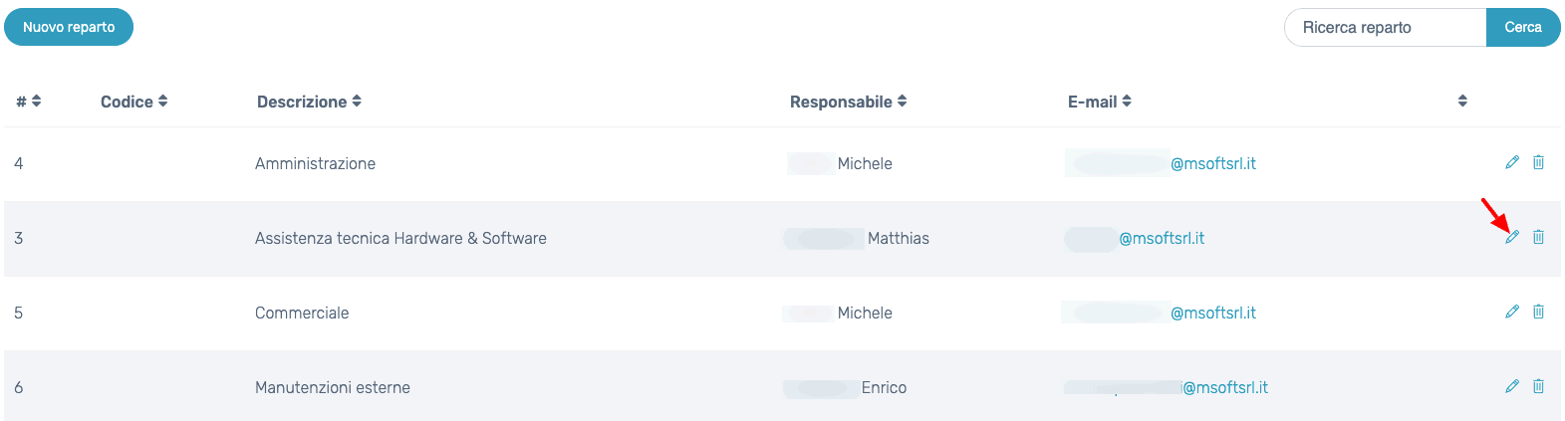Open the Amministrazione @msoftsrl.it email link
The image size is (1565, 421).
tap(1162, 163)
